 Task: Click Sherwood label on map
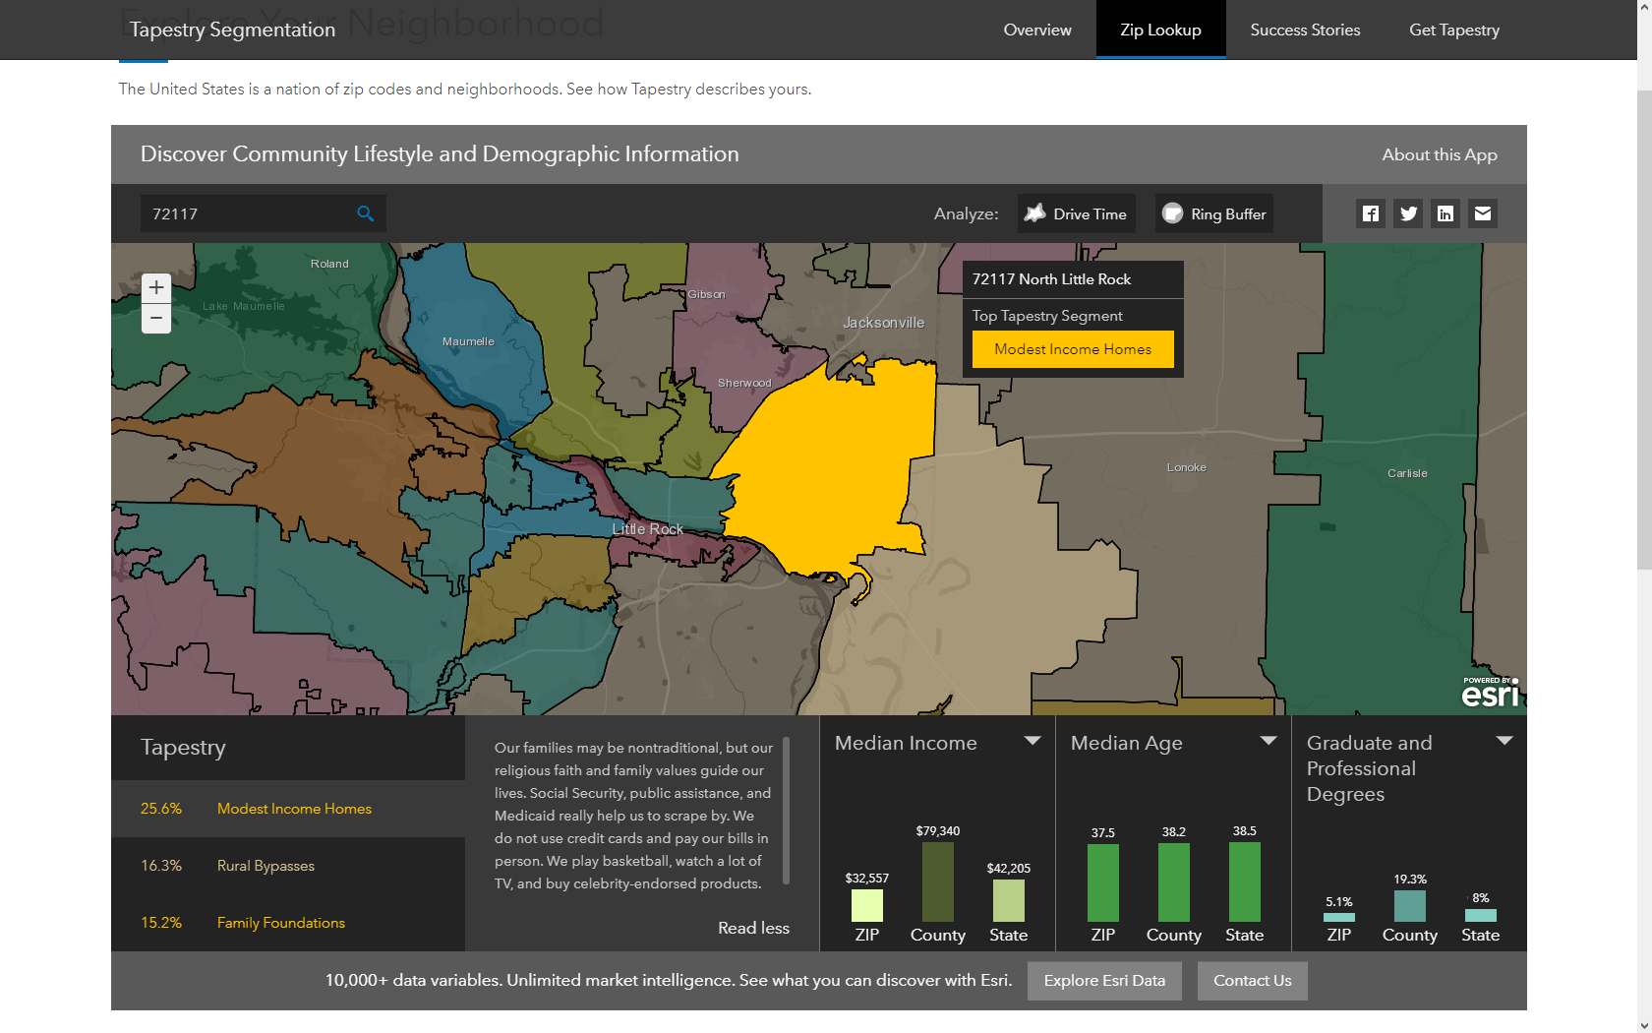744,383
